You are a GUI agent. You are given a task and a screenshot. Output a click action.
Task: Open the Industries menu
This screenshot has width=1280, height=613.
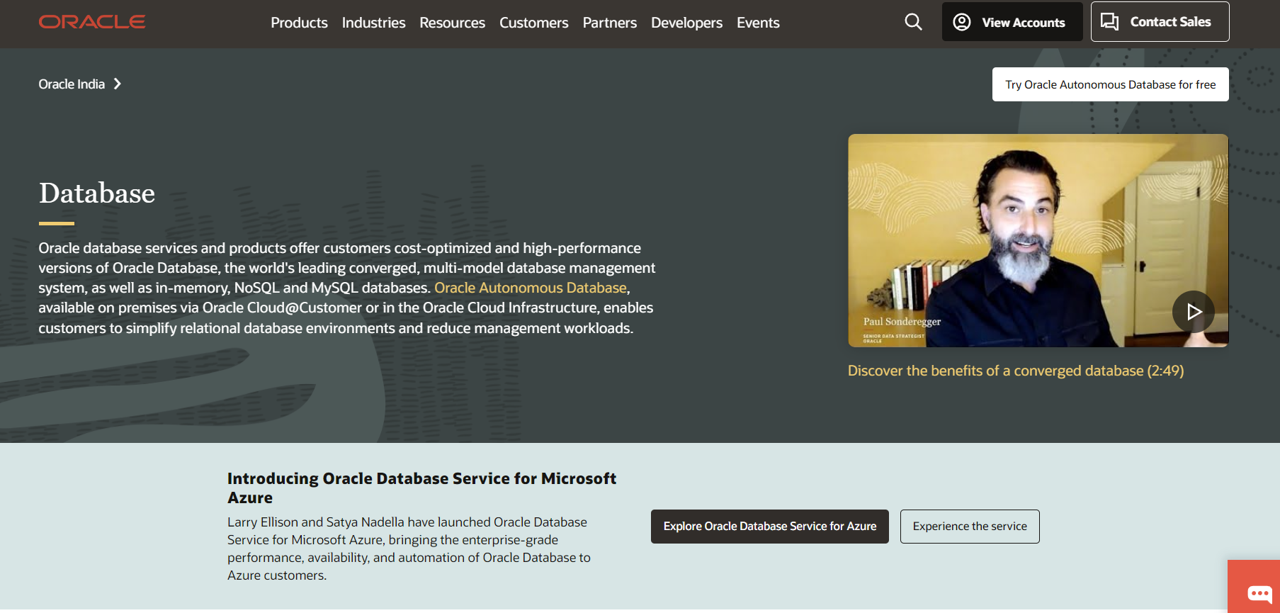pos(373,23)
